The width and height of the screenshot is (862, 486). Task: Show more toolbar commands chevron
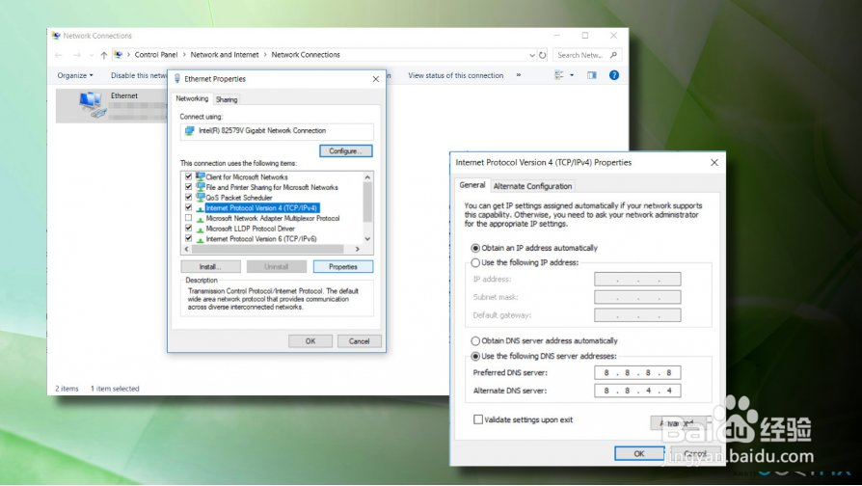coord(519,75)
